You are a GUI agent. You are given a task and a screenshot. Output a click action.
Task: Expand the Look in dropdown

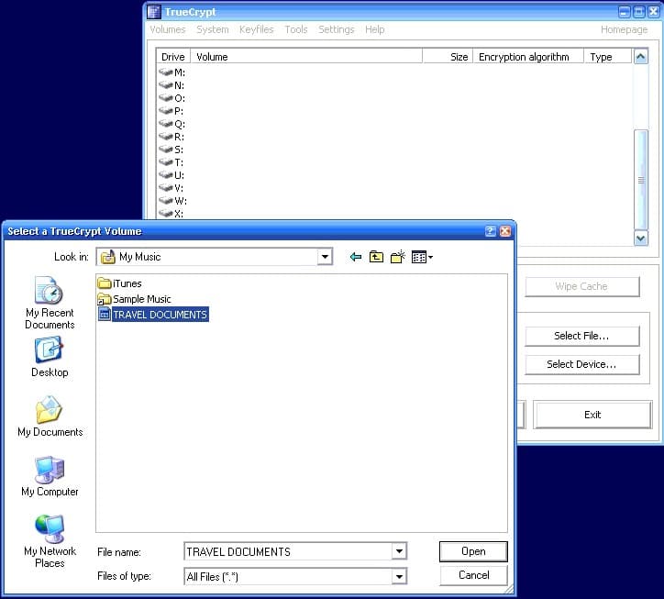325,257
